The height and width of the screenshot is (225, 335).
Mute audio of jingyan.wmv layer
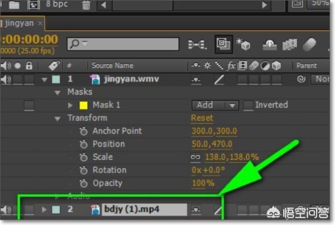6,80
